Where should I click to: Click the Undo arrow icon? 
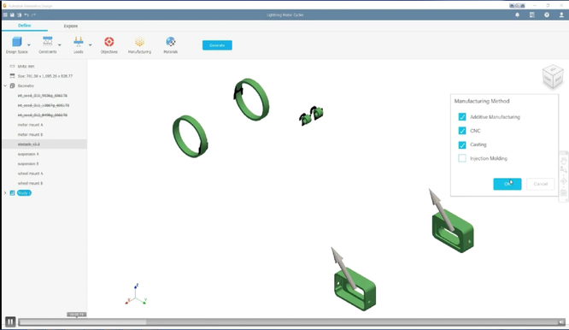pos(26,15)
